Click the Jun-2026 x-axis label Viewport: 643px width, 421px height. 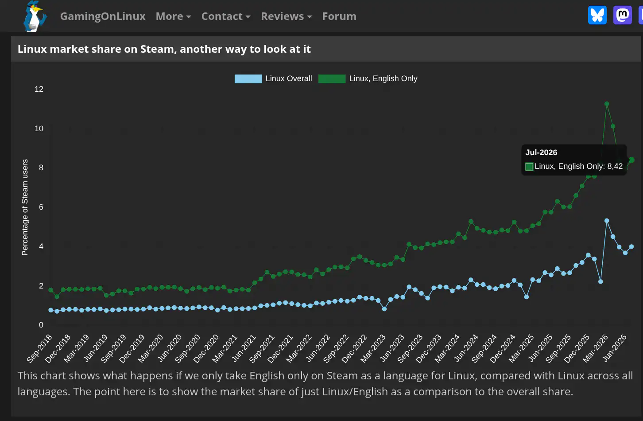pos(614,348)
